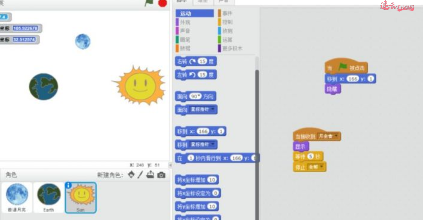423x220 pixels.
Task: Open the Sun sprite's info via its i badge
Action: tap(68, 185)
